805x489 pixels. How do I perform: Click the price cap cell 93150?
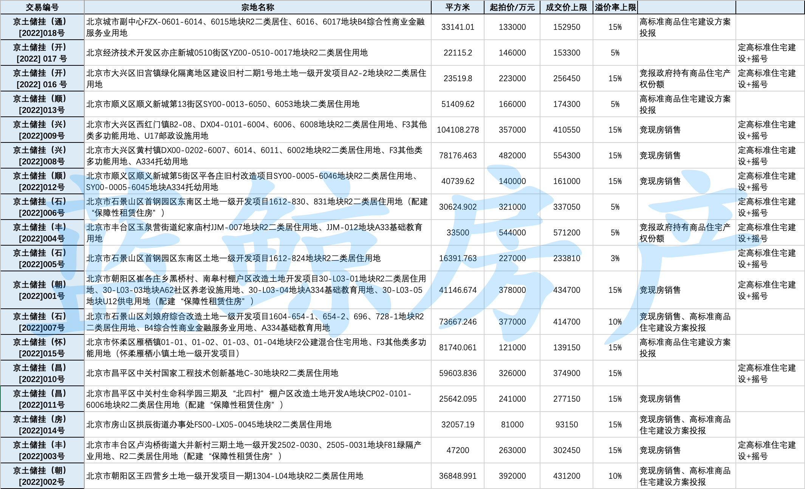click(567, 425)
